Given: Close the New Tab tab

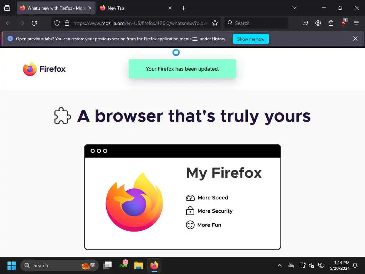Looking at the screenshot, I should click(x=170, y=8).
